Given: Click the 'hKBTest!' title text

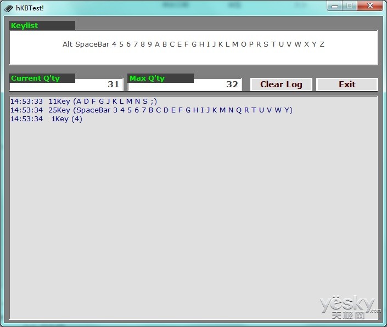Looking at the screenshot, I should click(30, 8).
